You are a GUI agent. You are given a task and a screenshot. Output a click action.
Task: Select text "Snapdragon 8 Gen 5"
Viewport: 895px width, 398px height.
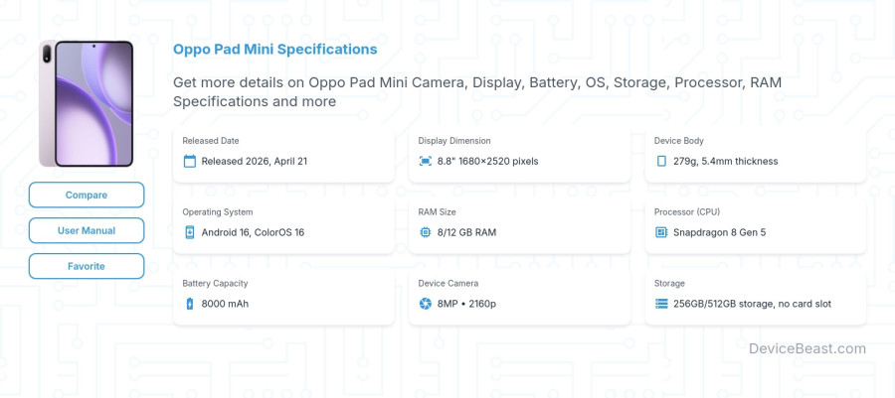pos(720,232)
